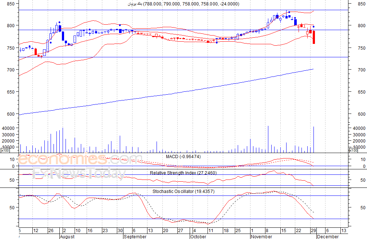The width and height of the screenshot is (367, 239).
Task: Click the MACD 0 level label on right axis
Action: 364,166
